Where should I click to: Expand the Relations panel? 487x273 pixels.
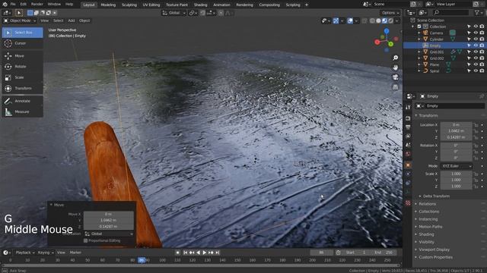[427, 204]
